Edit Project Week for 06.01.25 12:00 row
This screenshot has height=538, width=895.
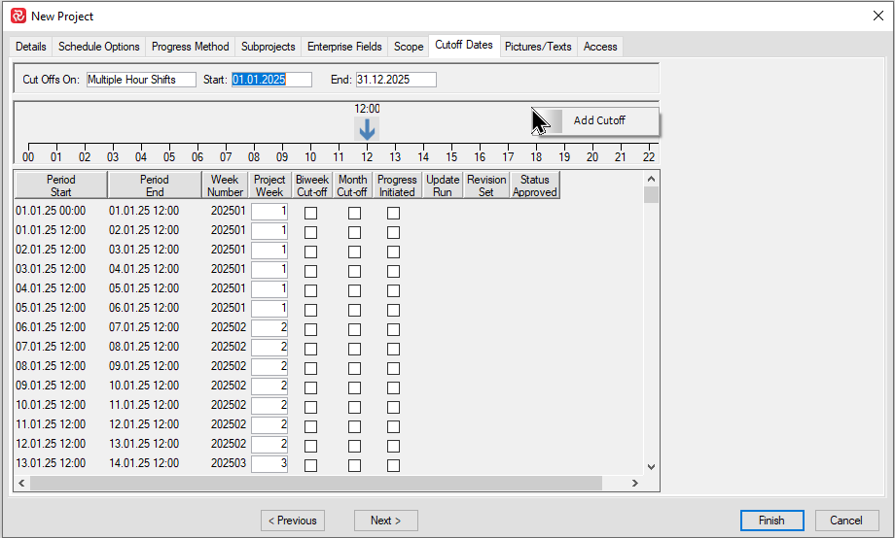(269, 327)
